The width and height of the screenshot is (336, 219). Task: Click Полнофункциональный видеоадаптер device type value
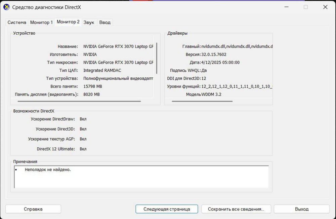pos(118,78)
